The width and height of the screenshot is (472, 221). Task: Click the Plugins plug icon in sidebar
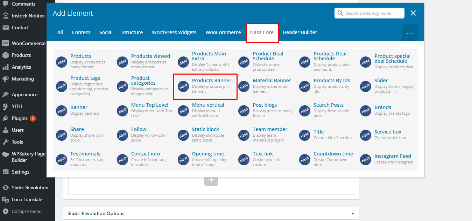click(6, 118)
